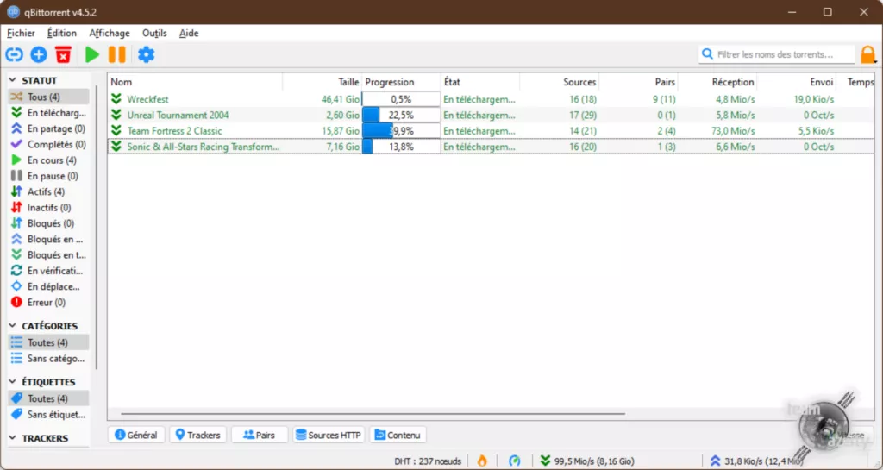This screenshot has height=470, width=883.
Task: Click the DHT : 237 nœuds status
Action: tap(428, 461)
